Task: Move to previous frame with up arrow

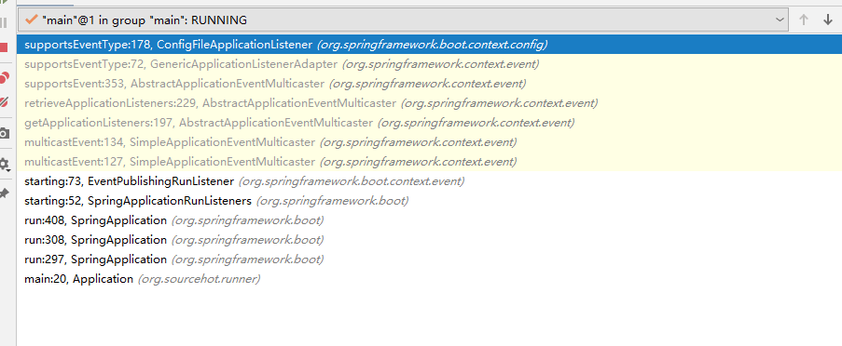Action: (804, 20)
